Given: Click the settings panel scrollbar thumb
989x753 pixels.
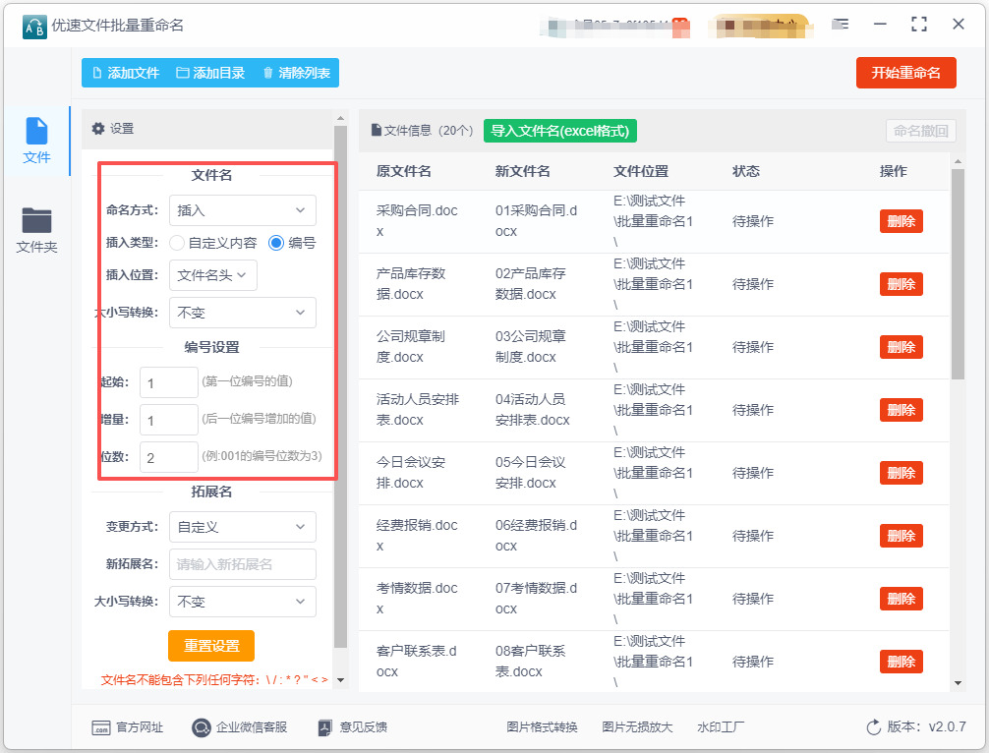Looking at the screenshot, I should click(x=340, y=387).
